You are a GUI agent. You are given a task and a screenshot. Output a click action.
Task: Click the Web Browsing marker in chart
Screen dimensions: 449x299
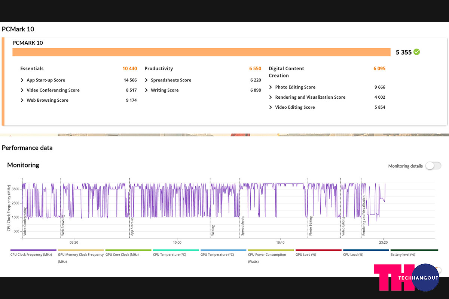point(62,226)
